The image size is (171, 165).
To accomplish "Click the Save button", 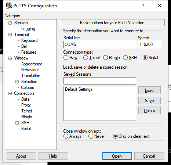I will (x=149, y=101).
